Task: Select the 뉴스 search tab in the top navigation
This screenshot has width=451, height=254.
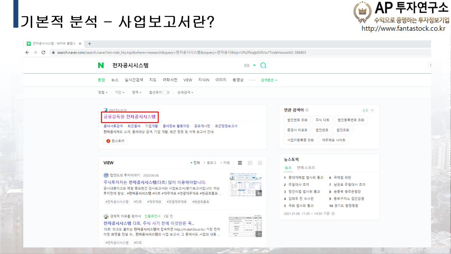Action: point(115,80)
